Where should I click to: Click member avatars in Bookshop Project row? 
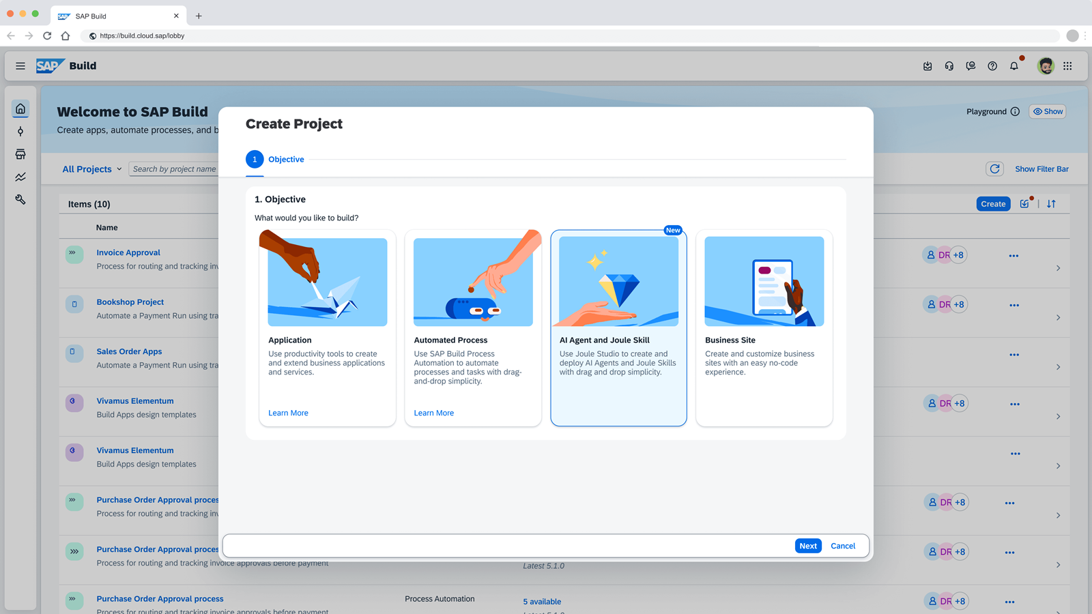tap(945, 304)
